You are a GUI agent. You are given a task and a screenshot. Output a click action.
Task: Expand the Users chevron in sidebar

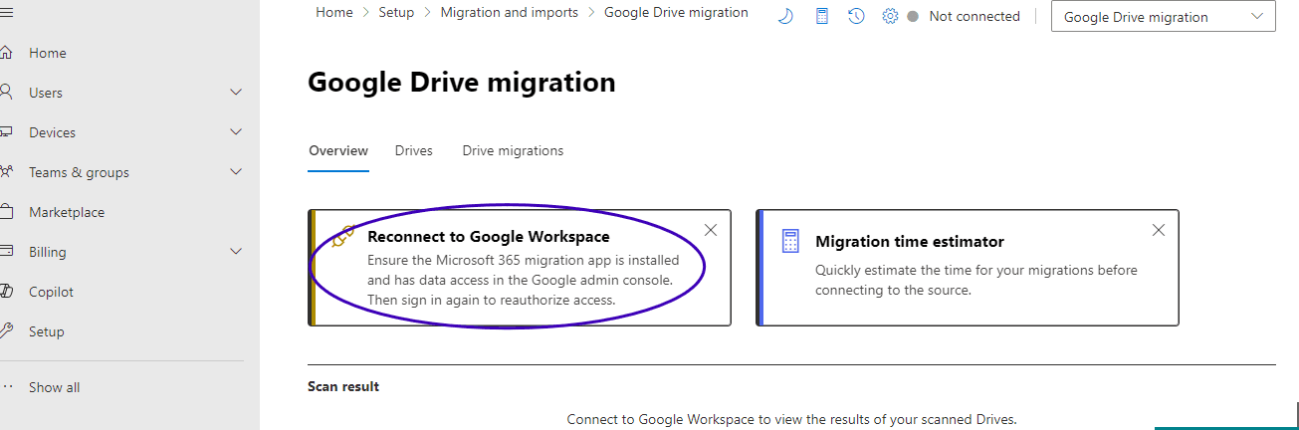[236, 93]
